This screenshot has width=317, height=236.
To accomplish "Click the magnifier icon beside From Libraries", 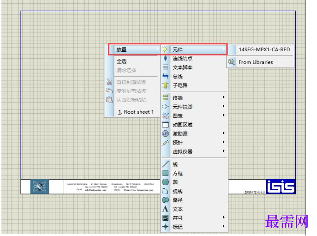I will (231, 62).
